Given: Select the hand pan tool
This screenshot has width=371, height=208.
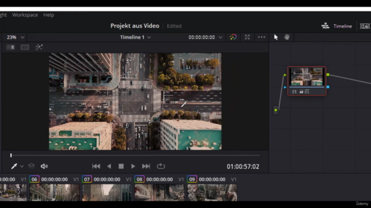Looking at the screenshot, I should click(x=287, y=37).
